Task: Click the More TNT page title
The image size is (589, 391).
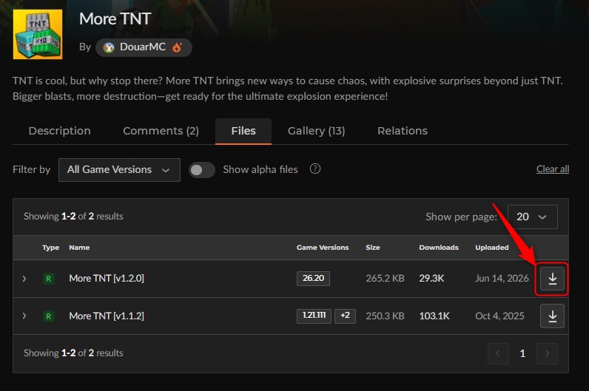Action: coord(115,18)
